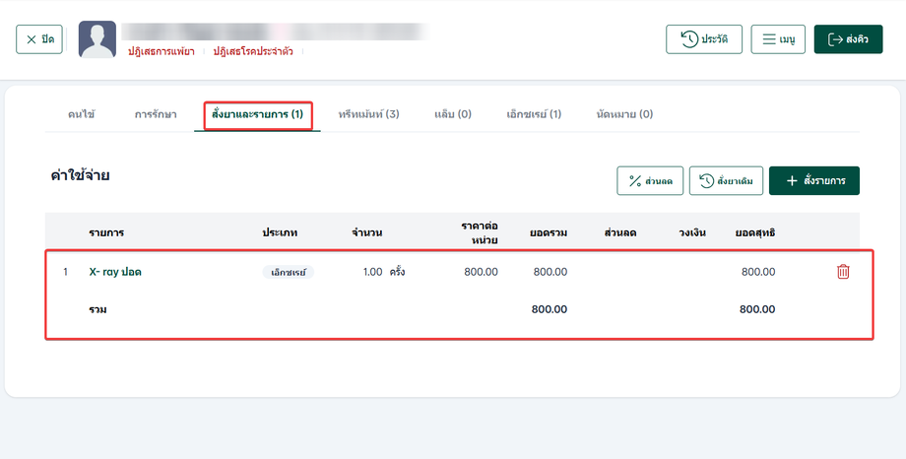The height and width of the screenshot is (459, 906).
Task: Select the สั่งยาและรายการ (1) tab
Action: [257, 114]
